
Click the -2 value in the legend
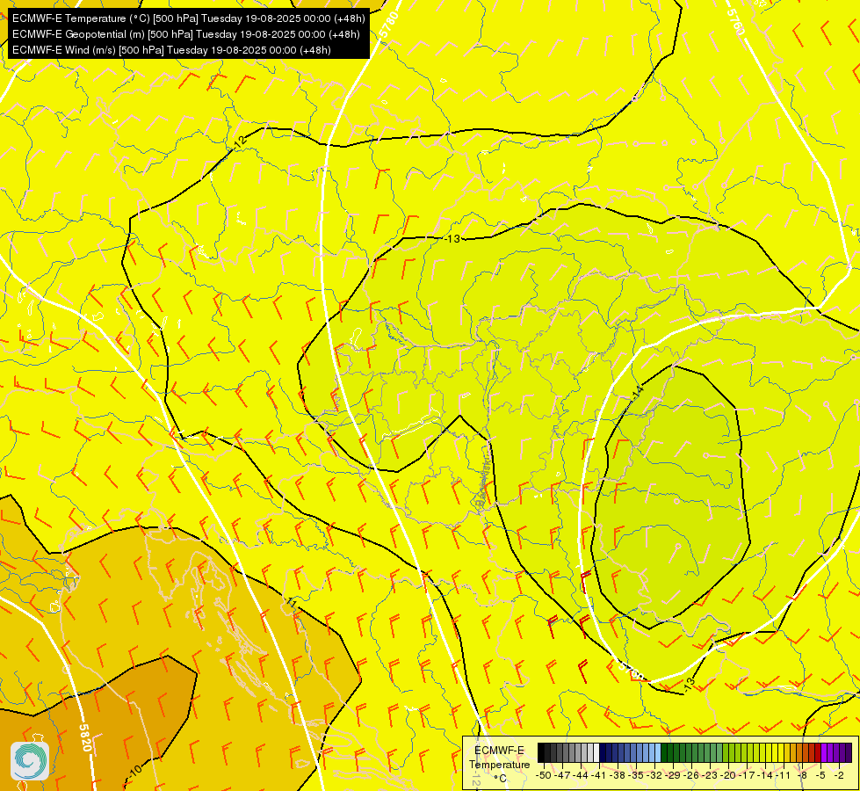[x=839, y=775]
